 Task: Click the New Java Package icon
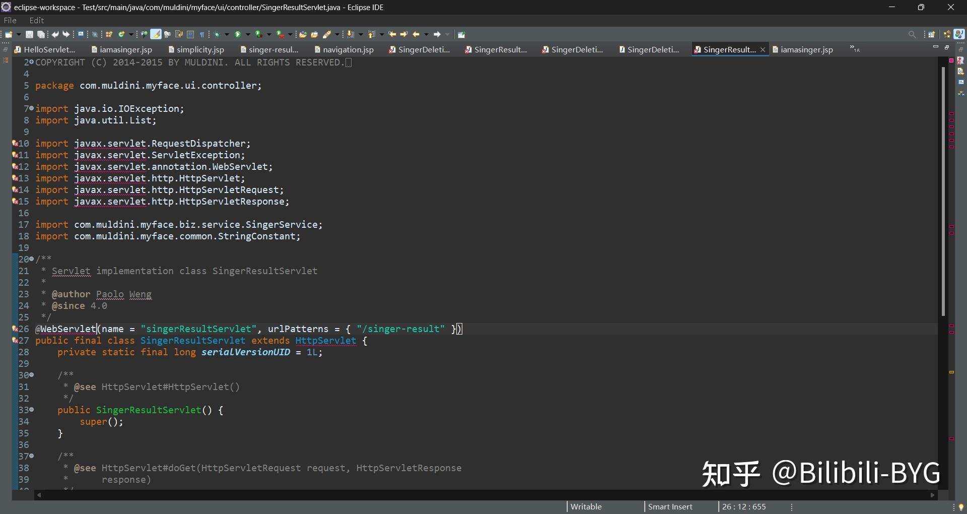(109, 34)
